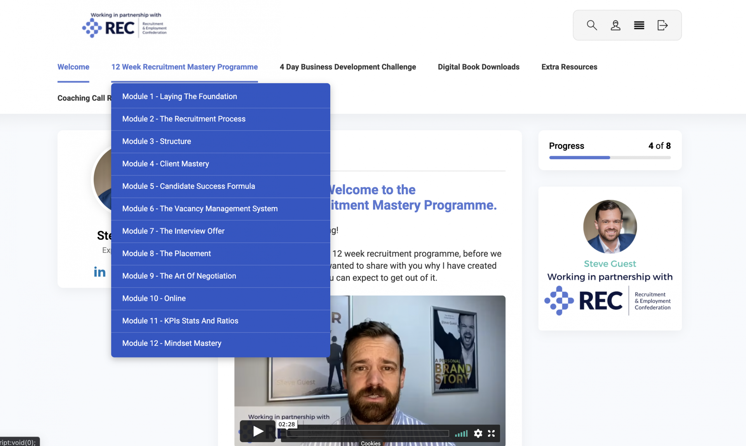The image size is (746, 446).
Task: Go to Digital Book Downloads
Action: point(478,67)
